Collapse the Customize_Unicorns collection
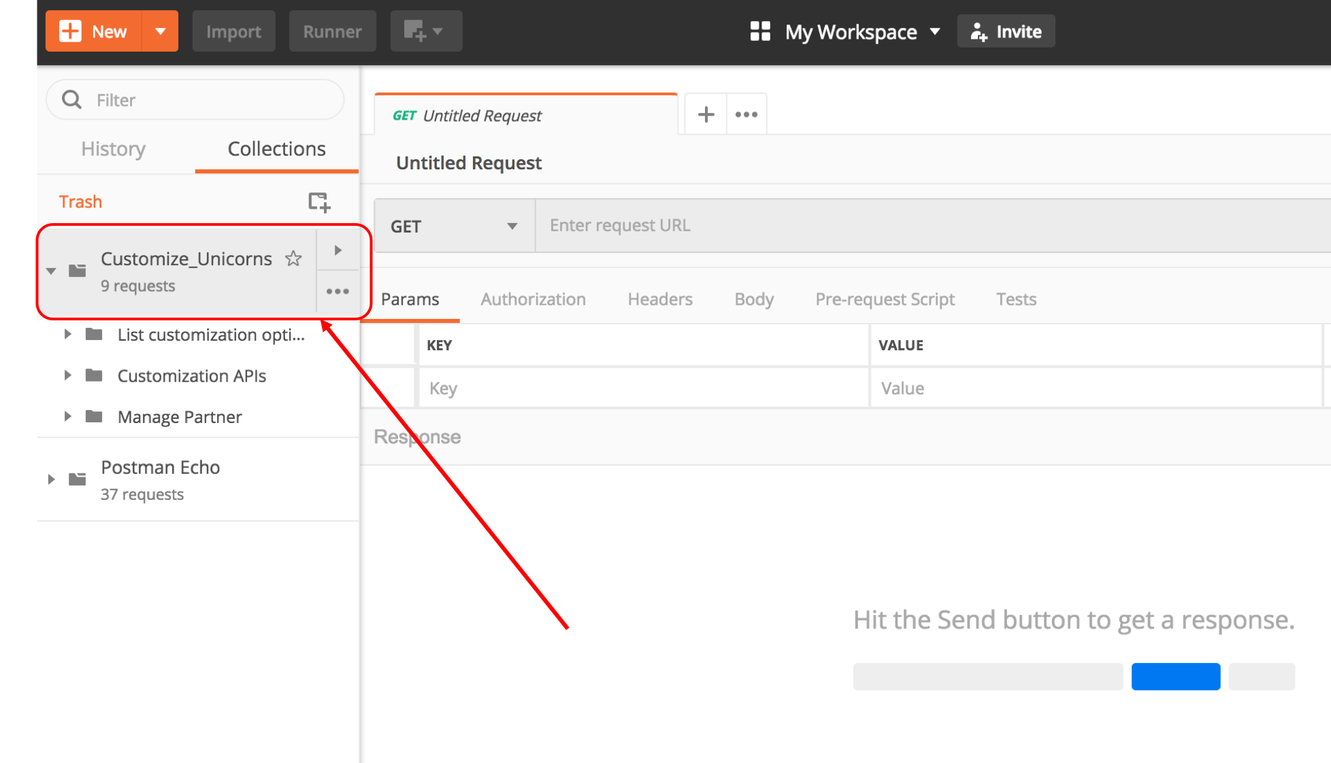Viewport: 1331px width, 763px height. coord(51,271)
